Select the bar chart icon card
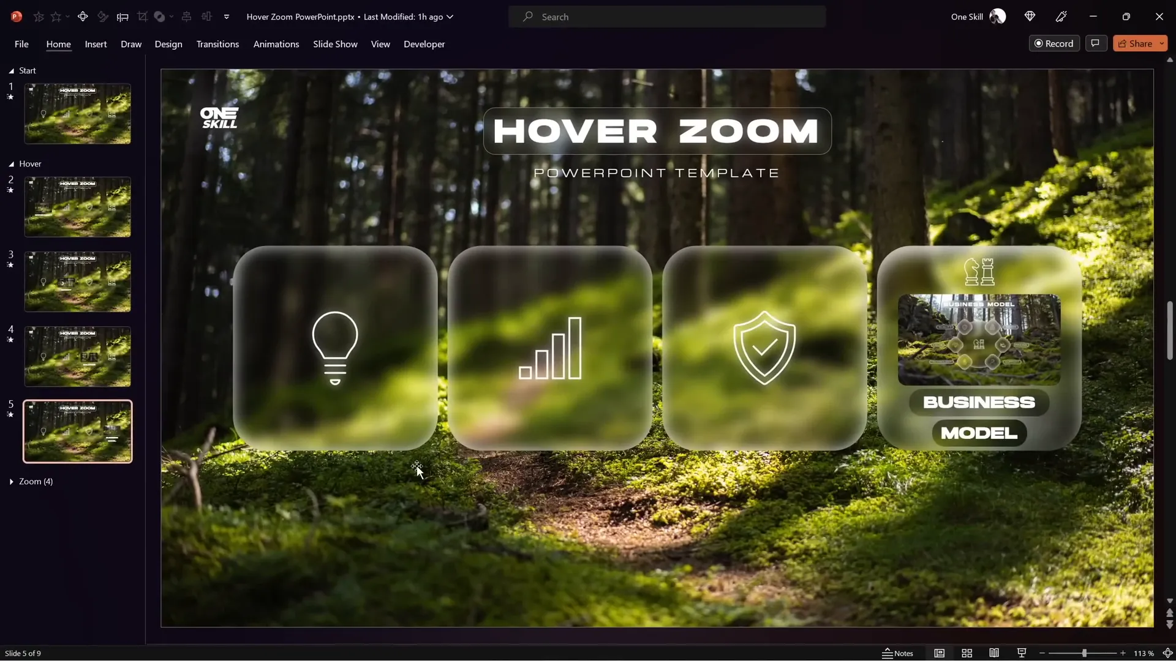 (550, 348)
